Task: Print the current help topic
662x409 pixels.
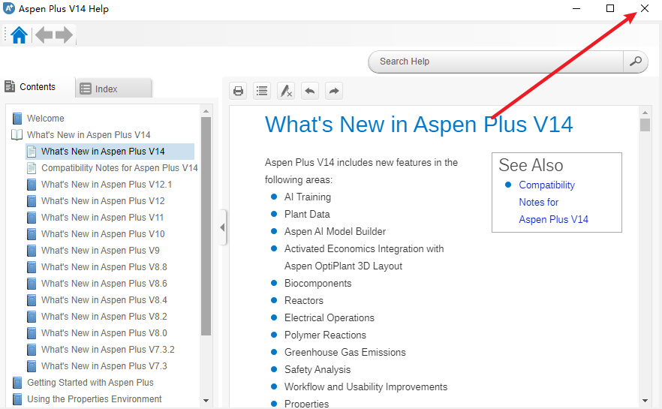Action: [238, 91]
